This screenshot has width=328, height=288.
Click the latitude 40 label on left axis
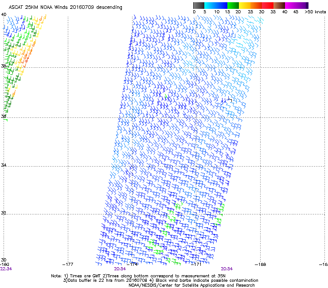click(x=4, y=15)
